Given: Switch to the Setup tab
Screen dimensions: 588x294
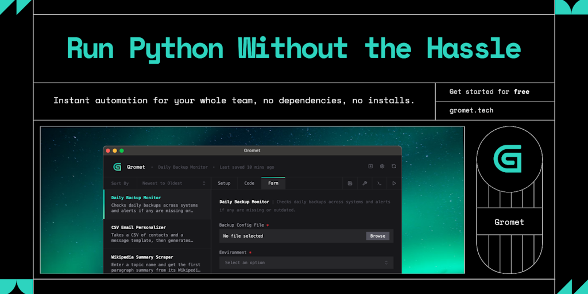Looking at the screenshot, I should [x=224, y=183].
